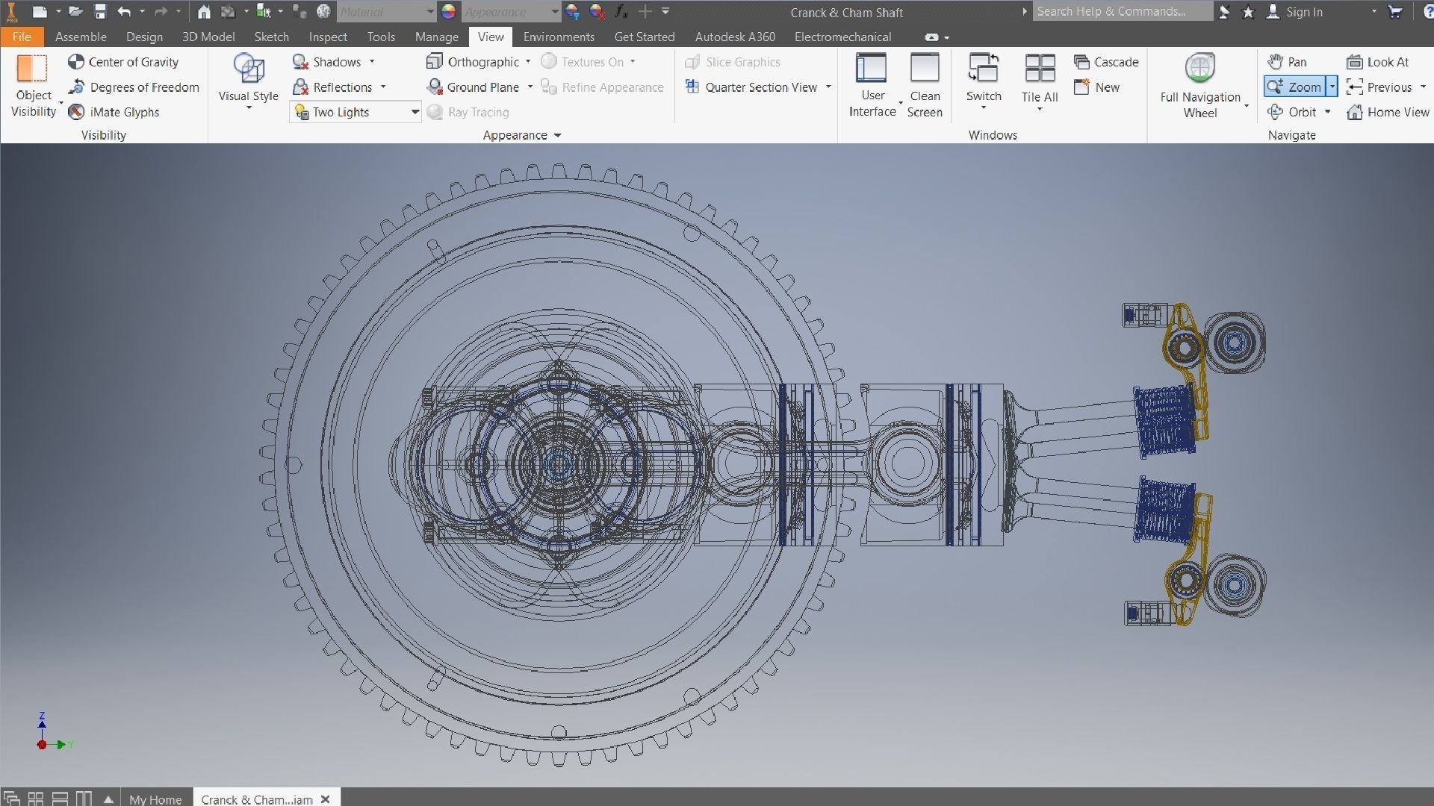Expand the Appearance panel arrow
1434x806 pixels.
point(558,136)
